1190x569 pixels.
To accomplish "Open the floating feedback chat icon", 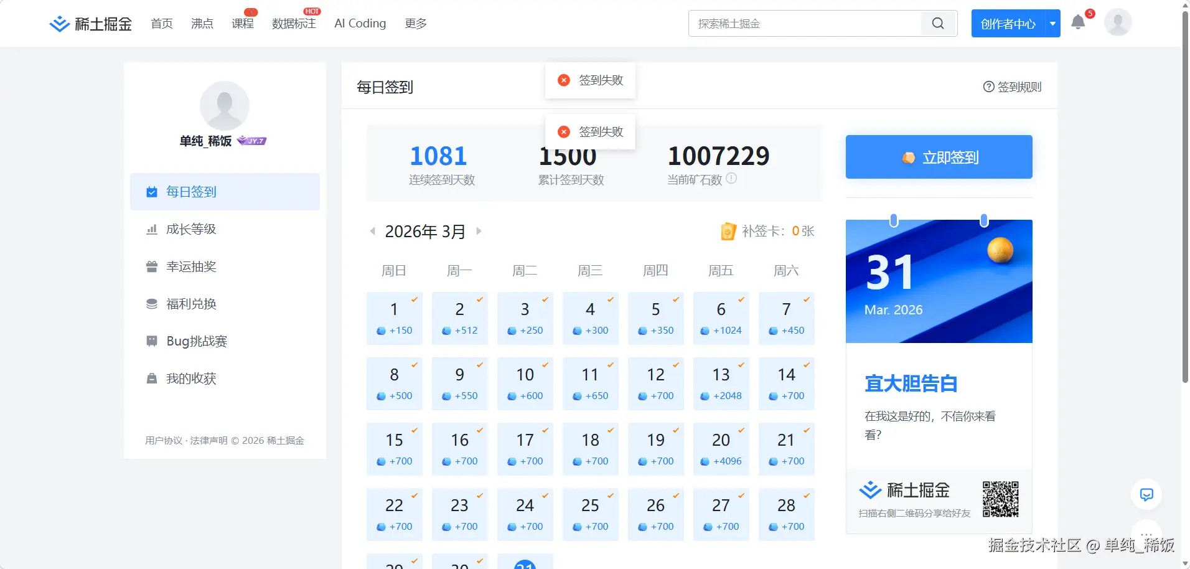I will click(x=1146, y=494).
